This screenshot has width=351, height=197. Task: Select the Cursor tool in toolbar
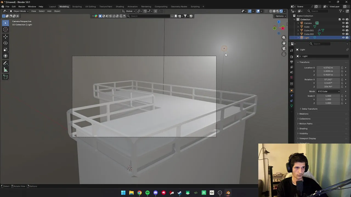click(5, 30)
